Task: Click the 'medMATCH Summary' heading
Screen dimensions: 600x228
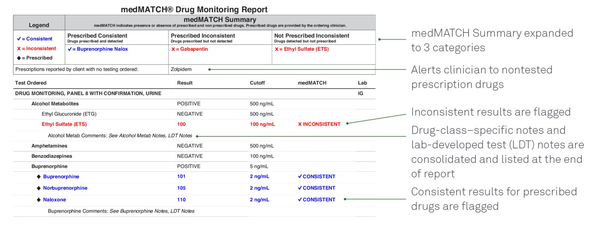Action: pos(220,20)
